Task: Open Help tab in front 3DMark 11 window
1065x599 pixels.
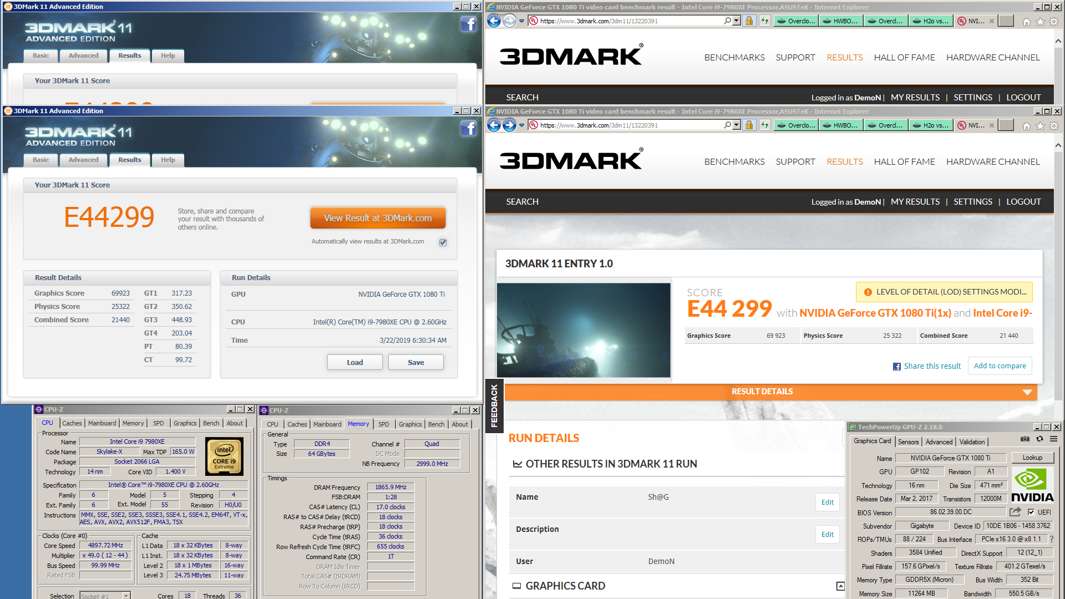Action: pos(168,160)
